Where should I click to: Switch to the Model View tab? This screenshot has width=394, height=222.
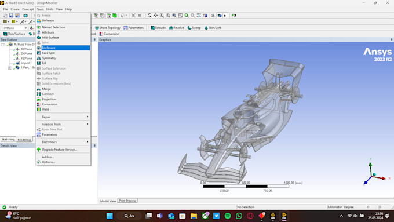tap(108, 201)
